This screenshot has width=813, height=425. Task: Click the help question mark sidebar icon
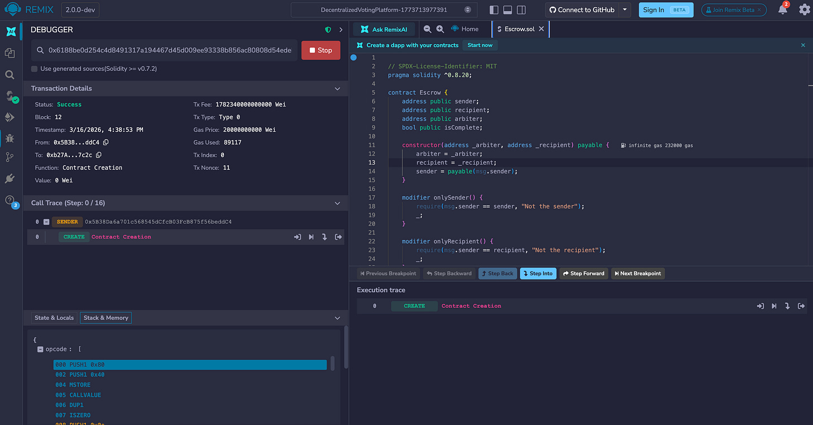click(x=10, y=201)
